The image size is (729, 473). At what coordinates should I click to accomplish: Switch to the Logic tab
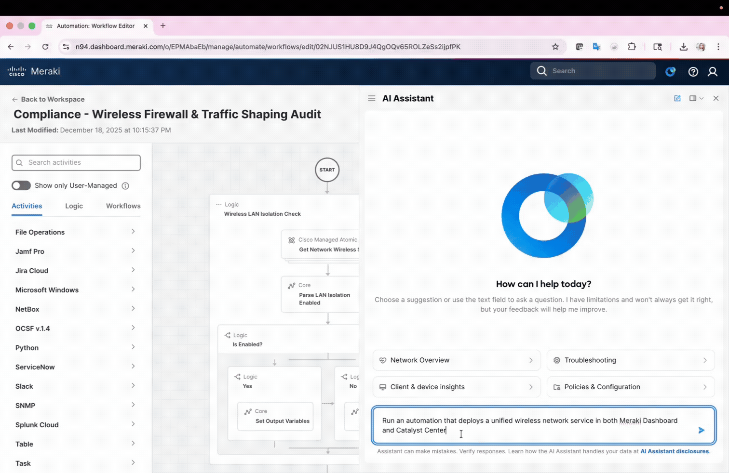[74, 206]
